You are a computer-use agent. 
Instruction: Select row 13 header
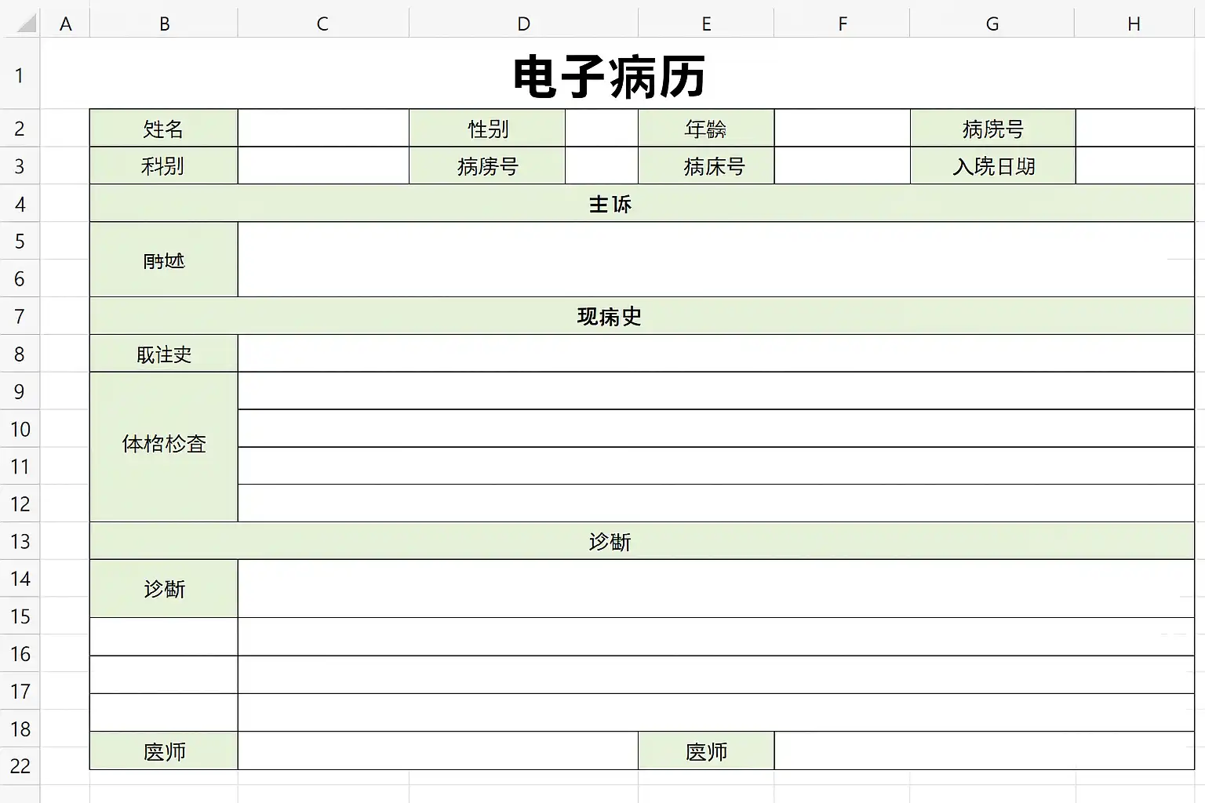pyautogui.click(x=20, y=541)
